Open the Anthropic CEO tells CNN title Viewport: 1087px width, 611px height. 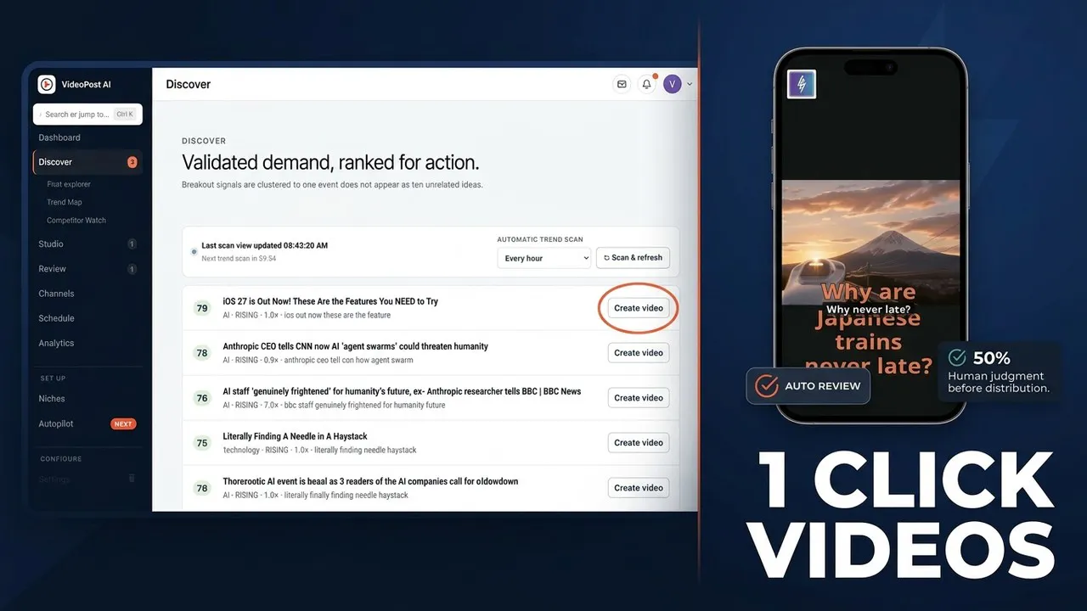(x=355, y=346)
